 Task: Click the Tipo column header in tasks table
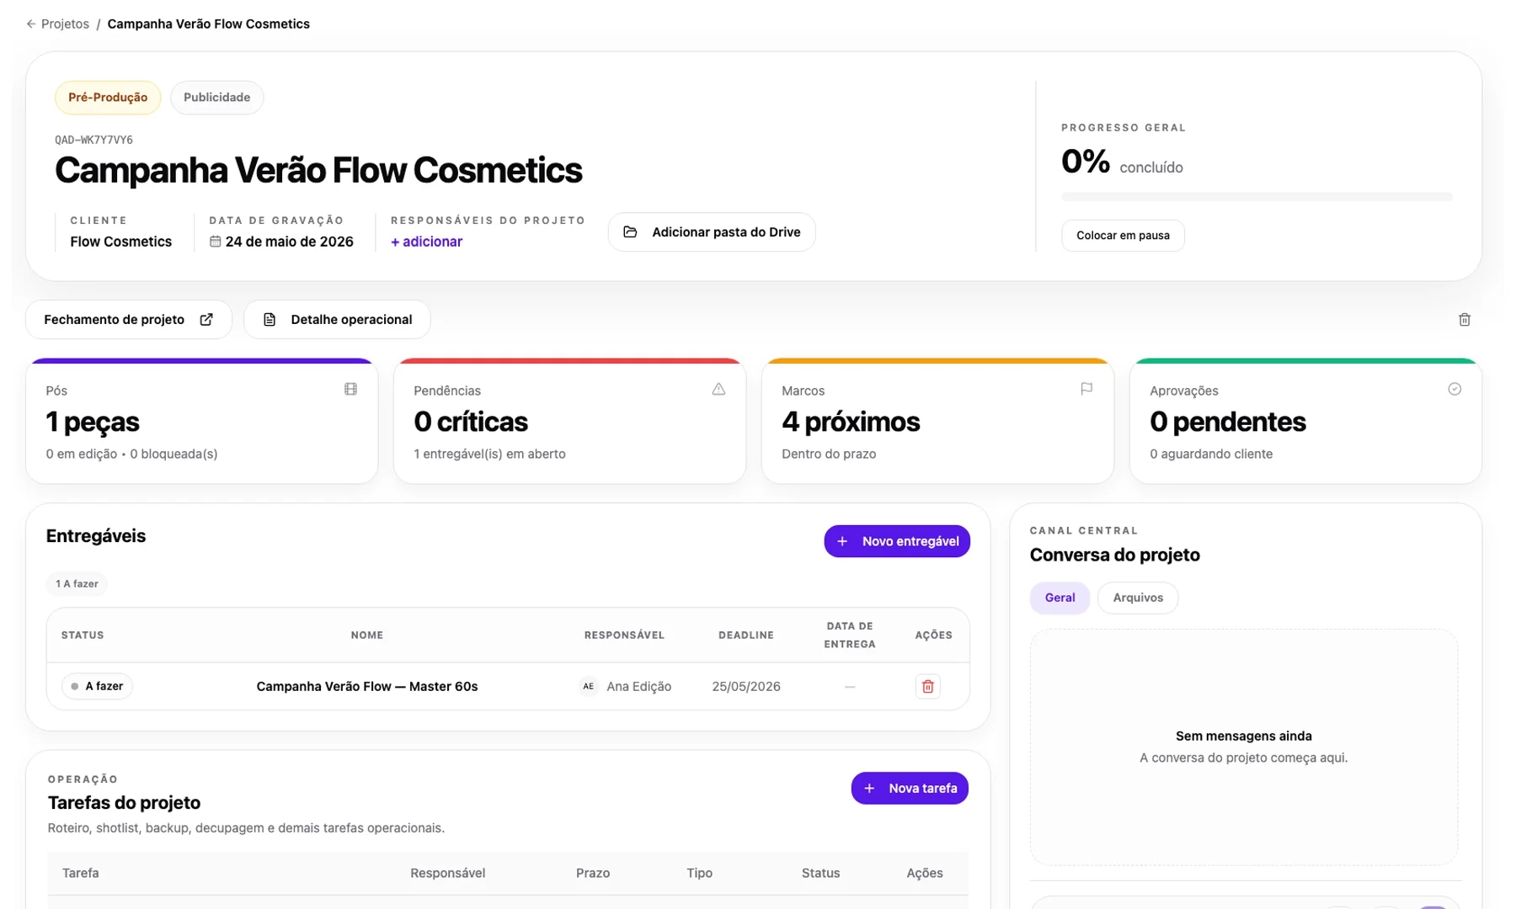tap(699, 874)
